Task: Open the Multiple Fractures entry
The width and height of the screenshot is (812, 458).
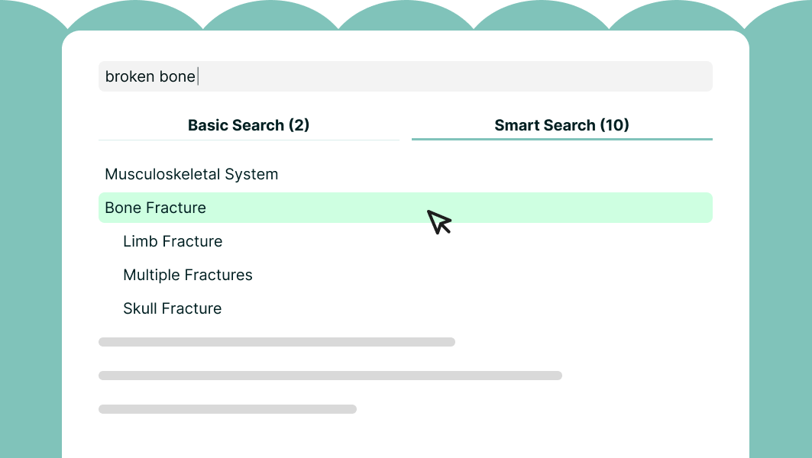Action: [x=188, y=275]
